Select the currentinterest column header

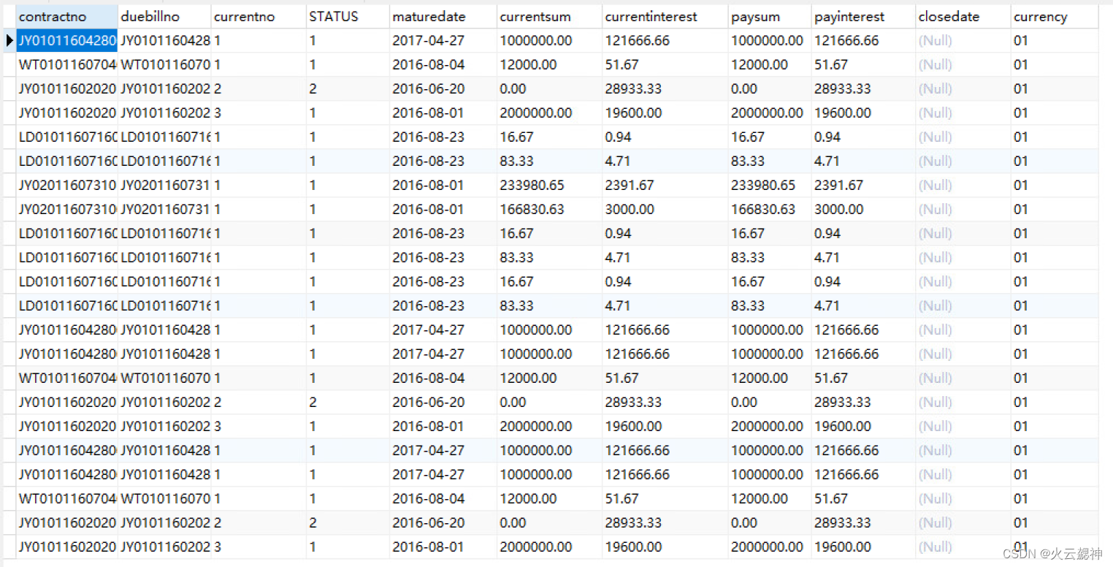(x=665, y=17)
